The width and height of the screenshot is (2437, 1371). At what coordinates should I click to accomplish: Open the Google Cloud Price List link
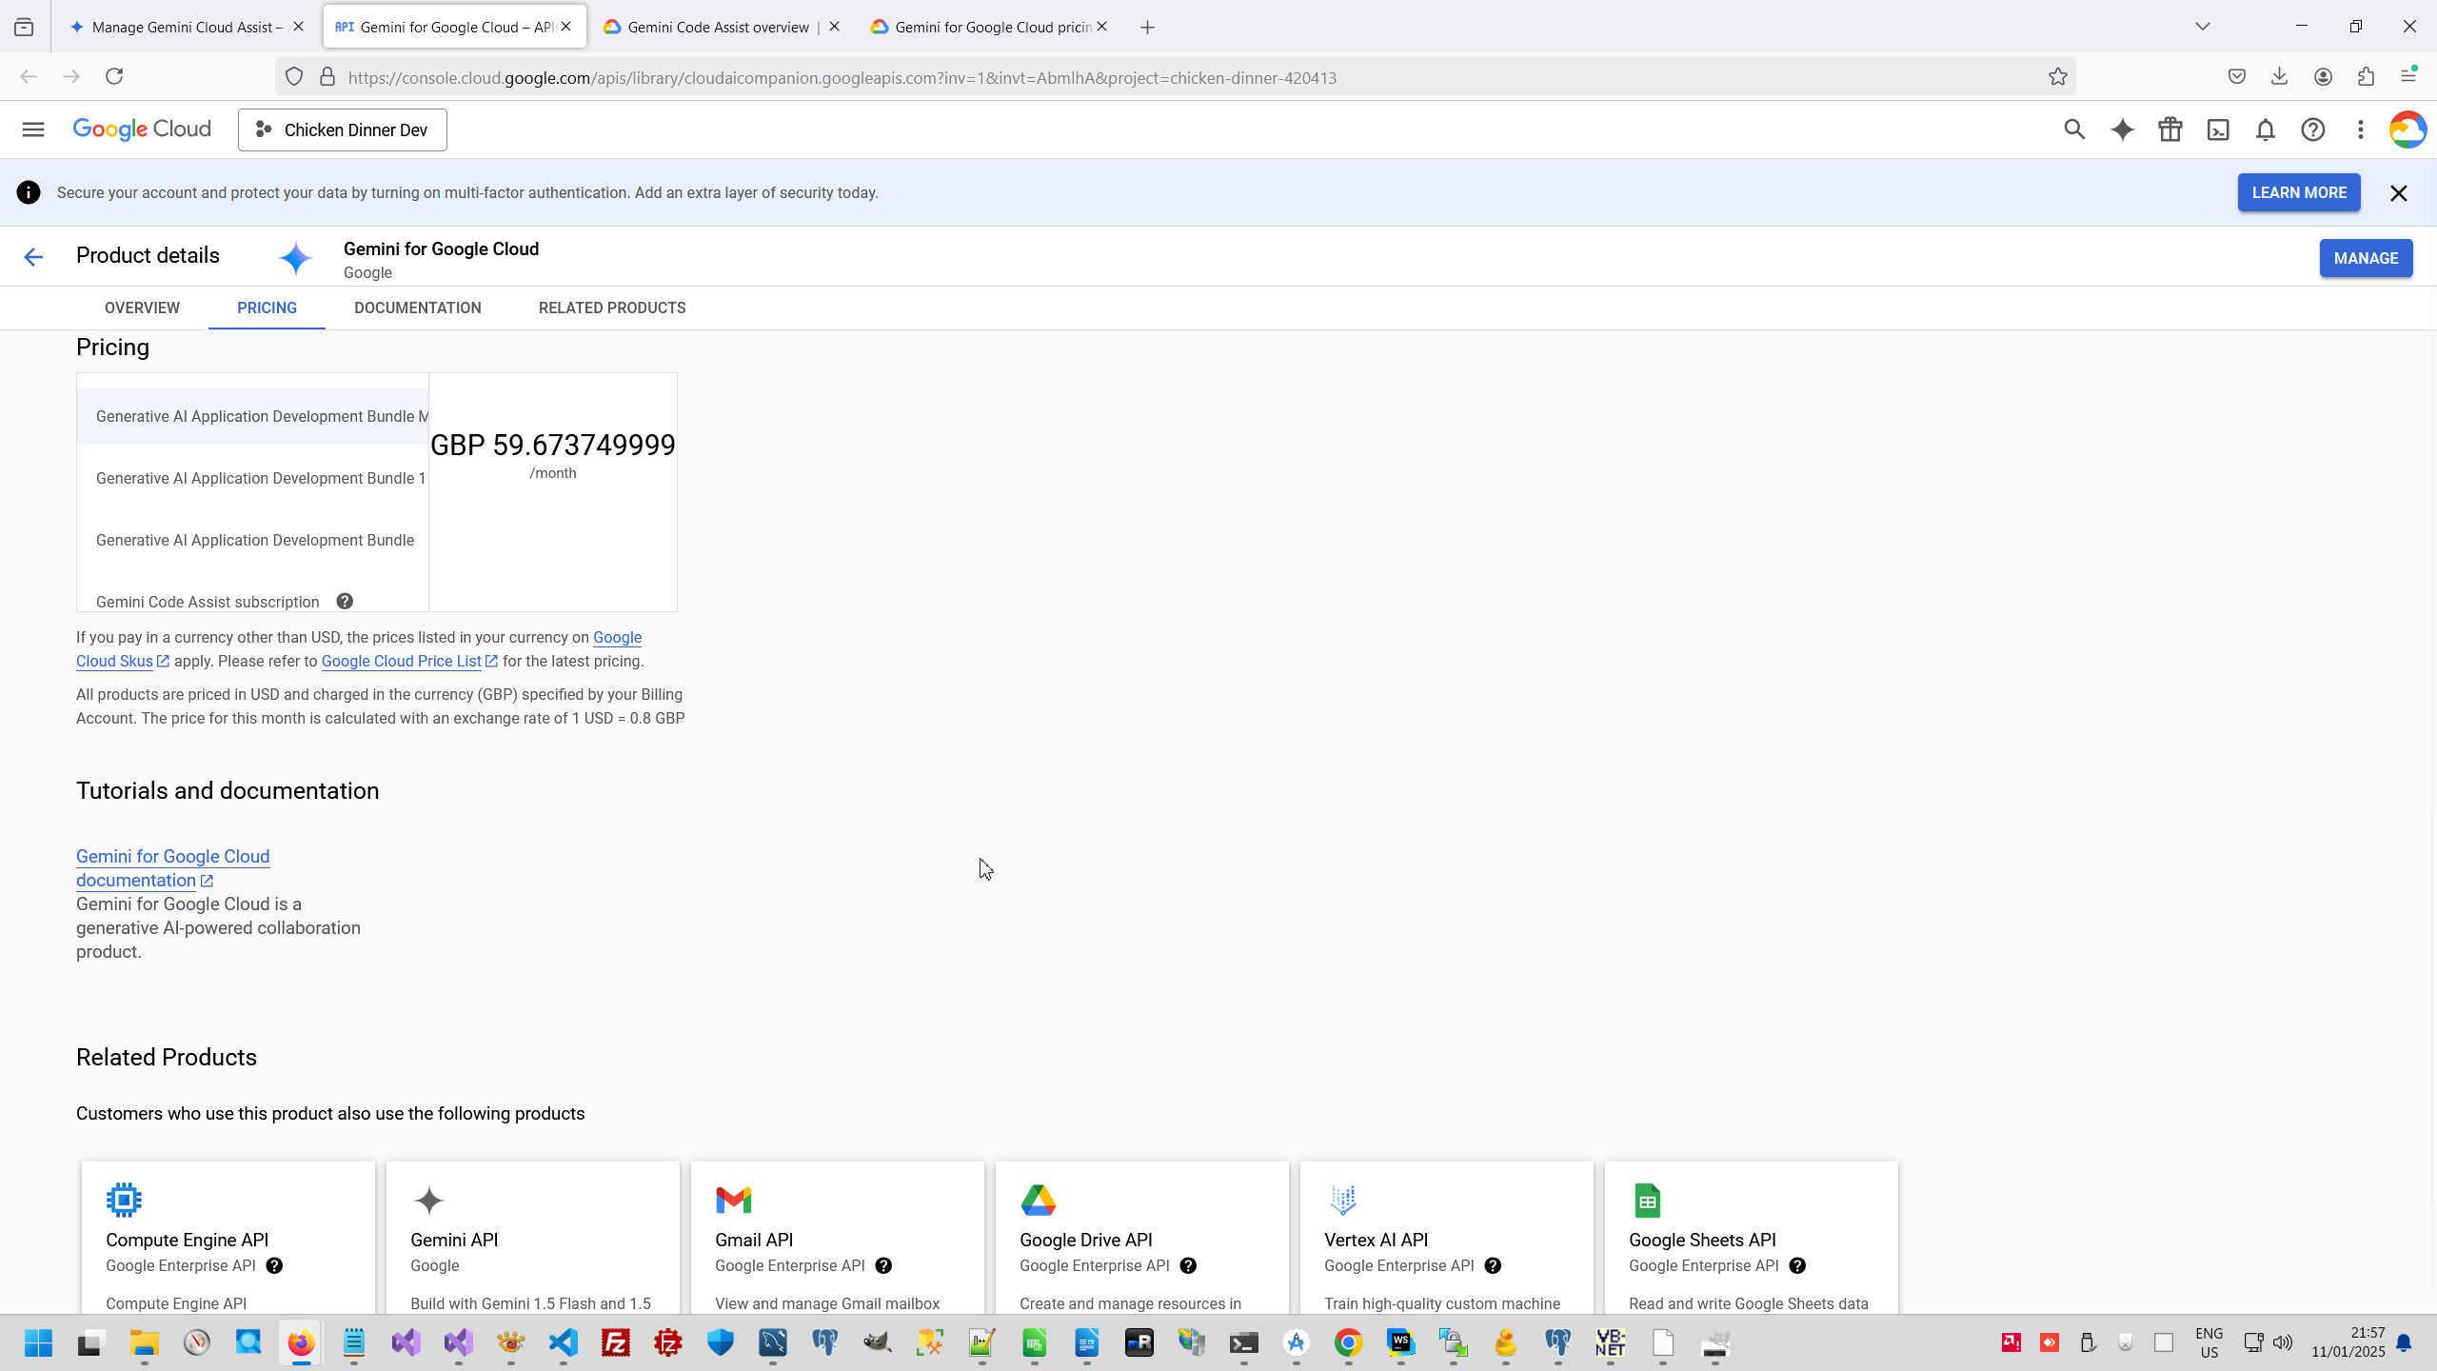tap(402, 661)
